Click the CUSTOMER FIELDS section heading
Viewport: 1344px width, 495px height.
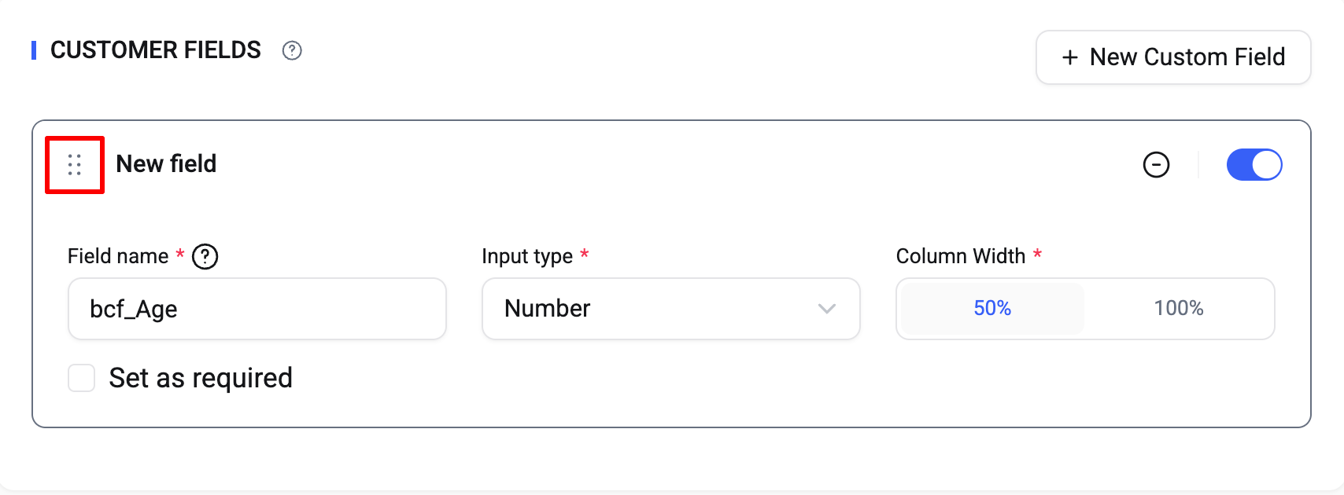tap(156, 50)
